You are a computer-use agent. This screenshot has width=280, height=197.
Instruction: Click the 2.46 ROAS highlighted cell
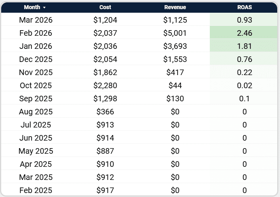[x=244, y=33]
